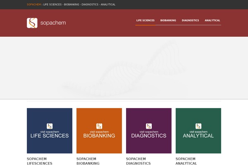Open the purple Diagnostics tile
Image resolution: width=248 pixels, height=165 pixels.
pyautogui.click(x=149, y=131)
